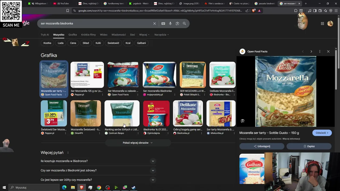Apply the Lada filter chip

tap(61, 43)
